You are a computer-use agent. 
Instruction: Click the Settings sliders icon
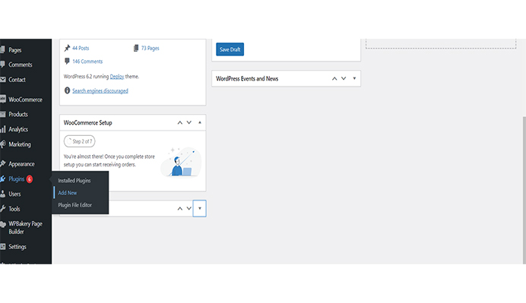pyautogui.click(x=3, y=246)
